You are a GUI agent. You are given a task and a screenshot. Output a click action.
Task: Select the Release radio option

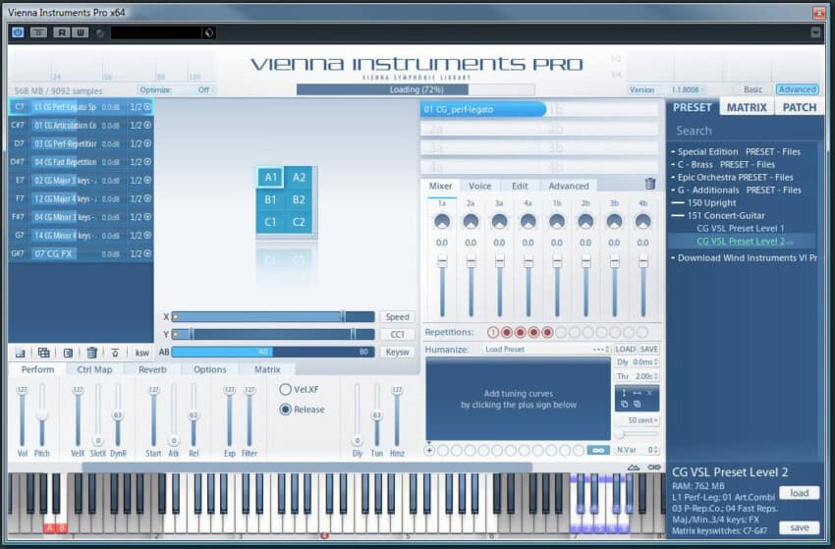(x=286, y=410)
